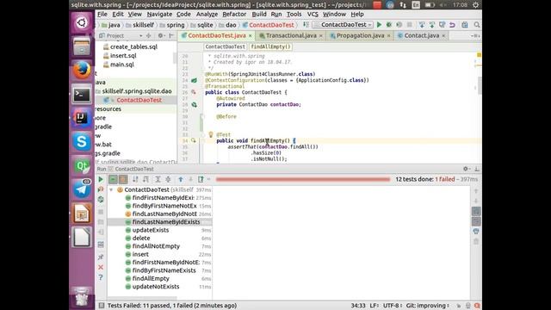Open the ContactDaoTest run configuration dropdown

344,25
